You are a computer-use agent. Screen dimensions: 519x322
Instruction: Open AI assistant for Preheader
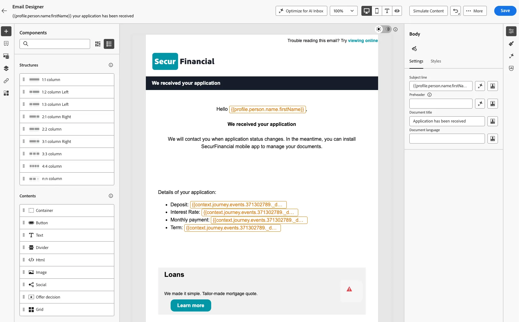coord(480,104)
